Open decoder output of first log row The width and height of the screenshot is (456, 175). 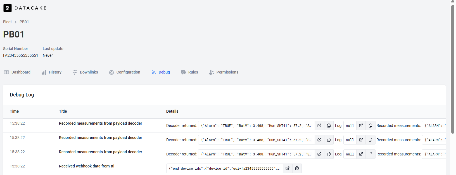[319, 126]
